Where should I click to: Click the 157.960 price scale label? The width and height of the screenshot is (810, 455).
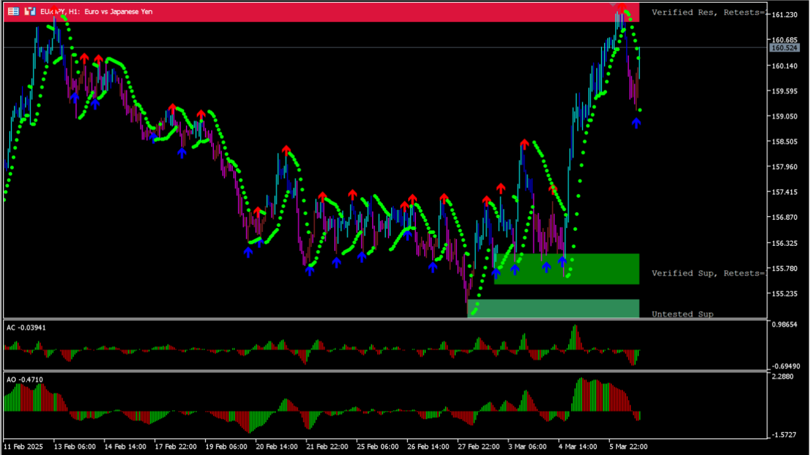click(783, 167)
